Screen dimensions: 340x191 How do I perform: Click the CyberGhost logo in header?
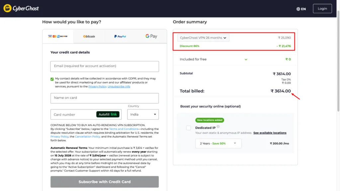click(x=21, y=8)
